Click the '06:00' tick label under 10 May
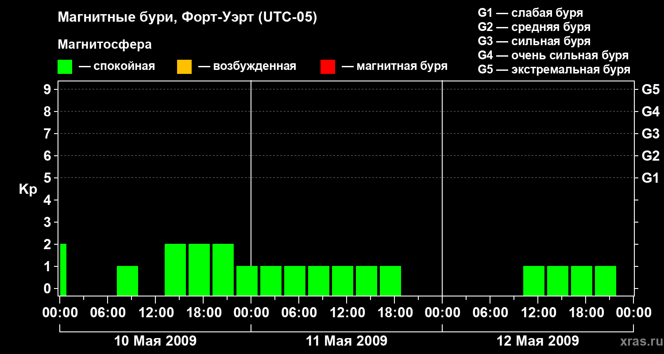The image size is (664, 354). 108,313
